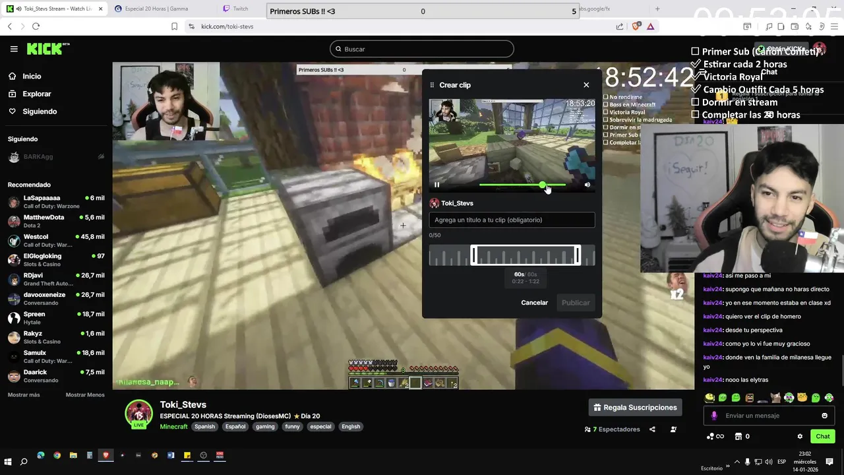
Task: Open the browser share page icon
Action: point(620,26)
